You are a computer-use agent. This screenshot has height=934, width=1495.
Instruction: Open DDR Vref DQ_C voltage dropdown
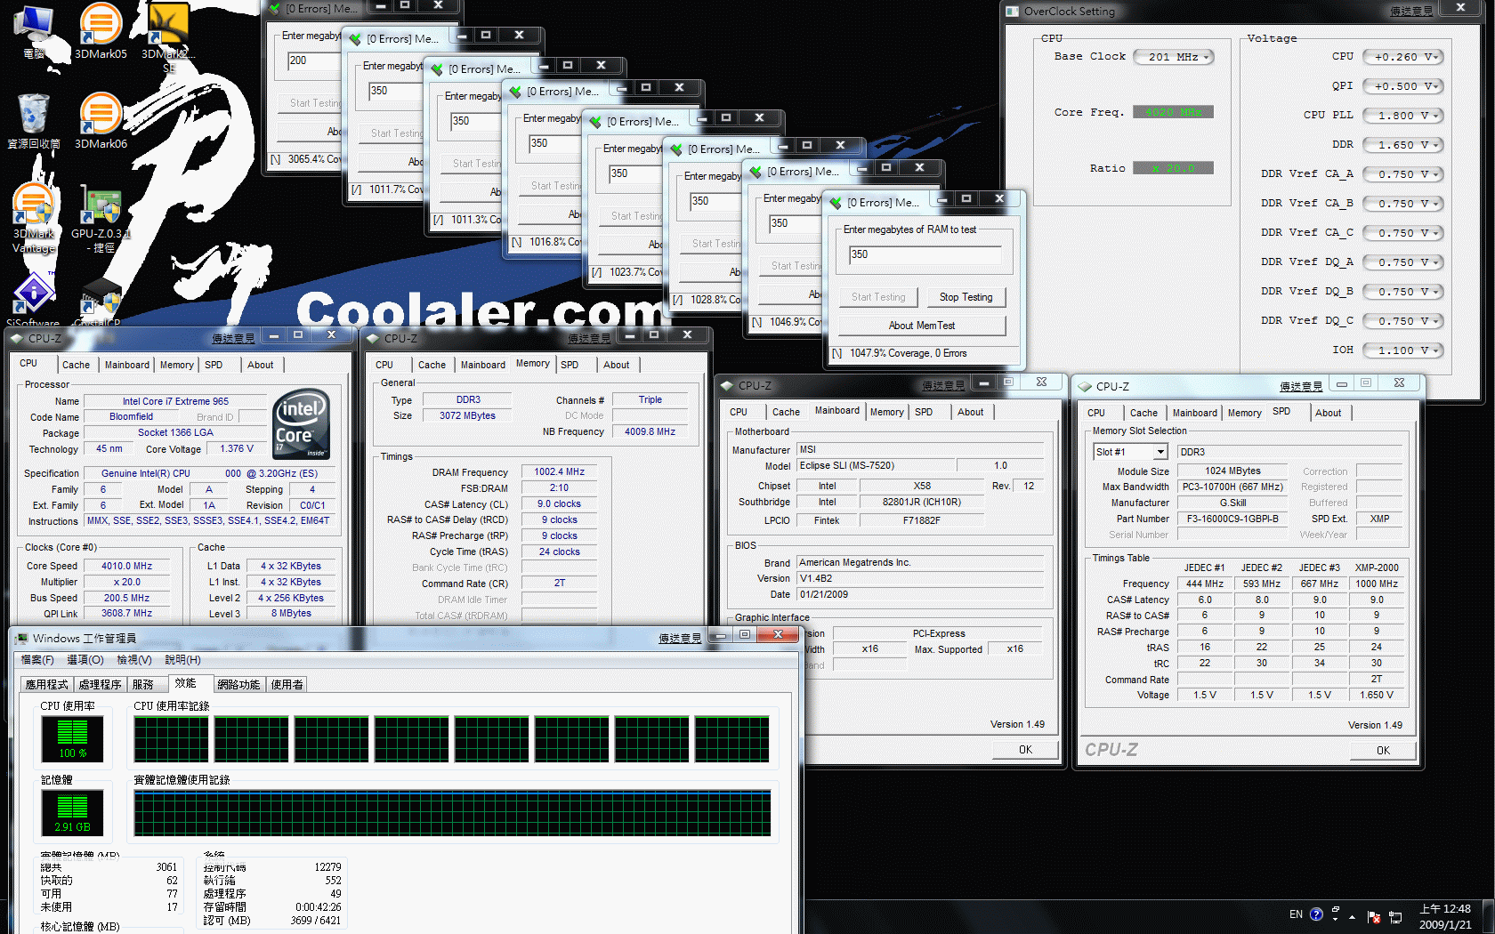coord(1402,321)
